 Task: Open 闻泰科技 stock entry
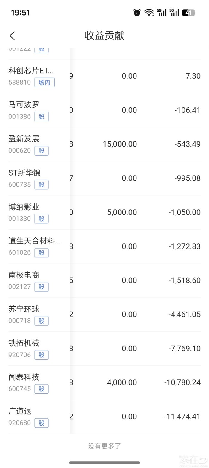click(x=24, y=377)
